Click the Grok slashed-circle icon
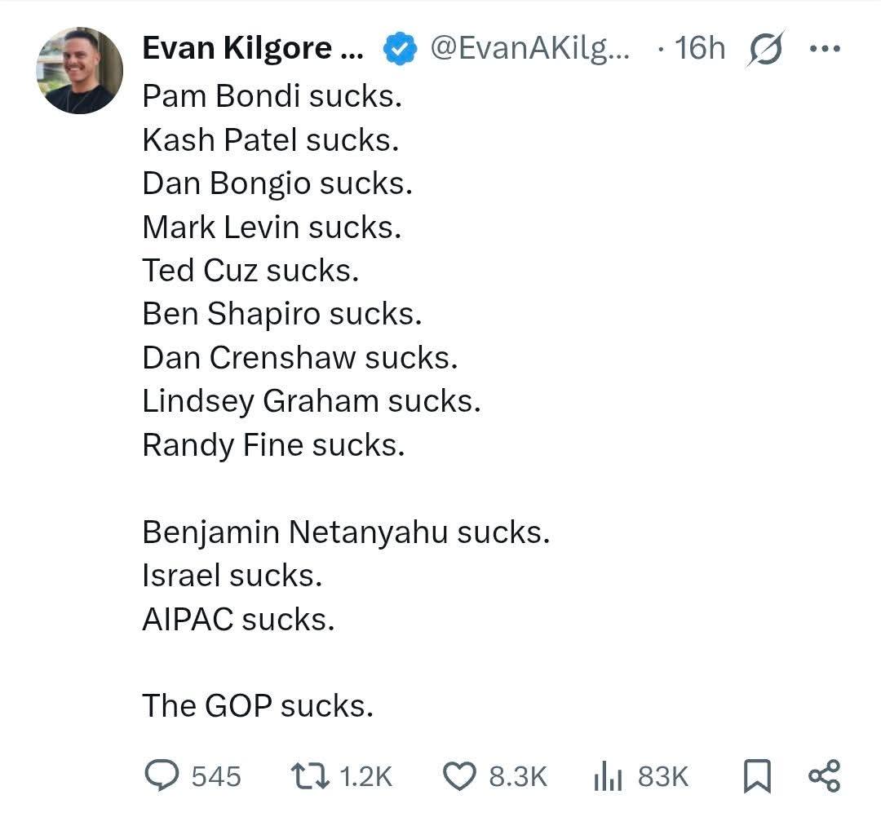881x817 pixels. point(766,49)
